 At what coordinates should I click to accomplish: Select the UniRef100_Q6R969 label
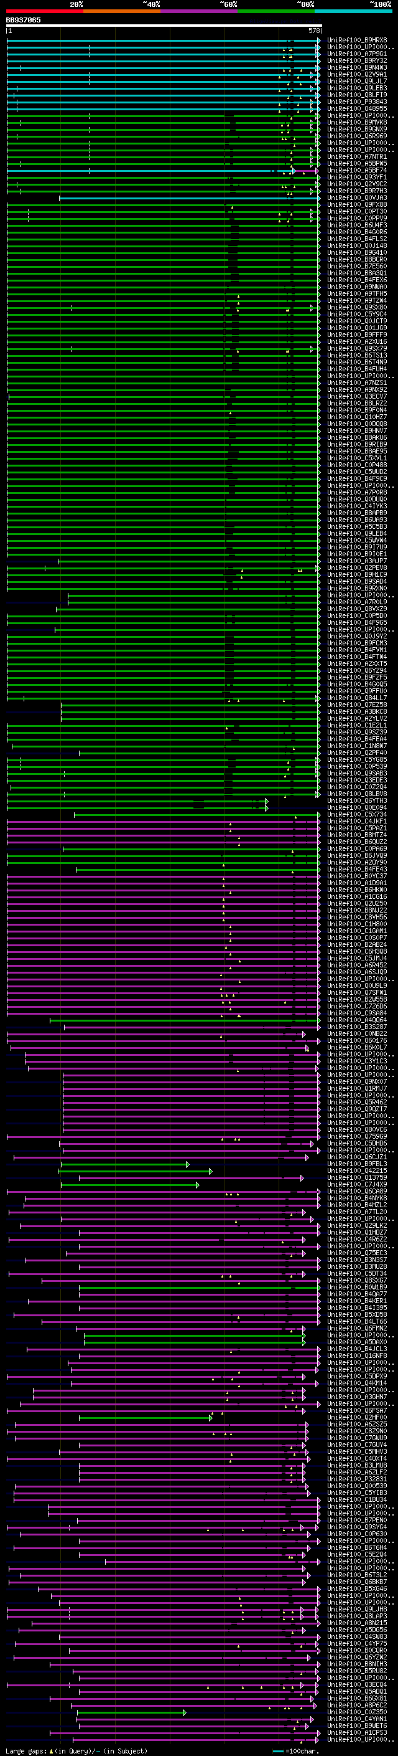point(357,136)
